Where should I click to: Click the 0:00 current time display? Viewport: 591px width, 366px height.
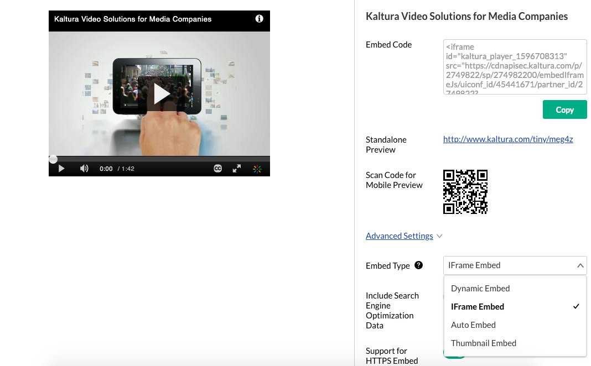[x=106, y=169]
